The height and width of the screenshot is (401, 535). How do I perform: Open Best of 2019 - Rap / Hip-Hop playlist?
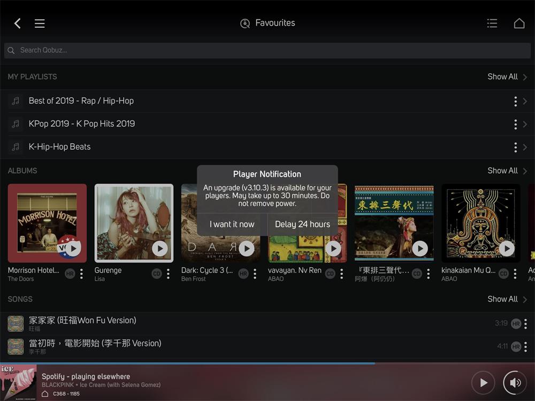click(x=81, y=101)
